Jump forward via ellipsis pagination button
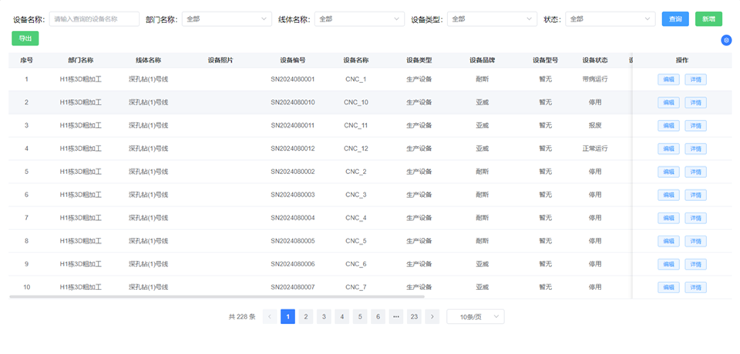The image size is (740, 354). tap(396, 317)
